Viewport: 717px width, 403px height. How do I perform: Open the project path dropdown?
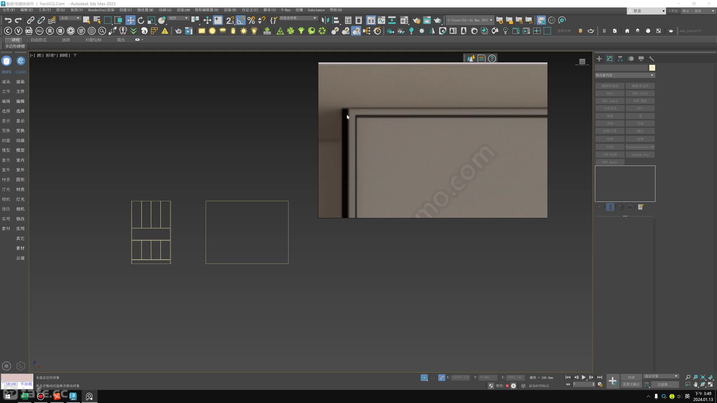coord(470,20)
